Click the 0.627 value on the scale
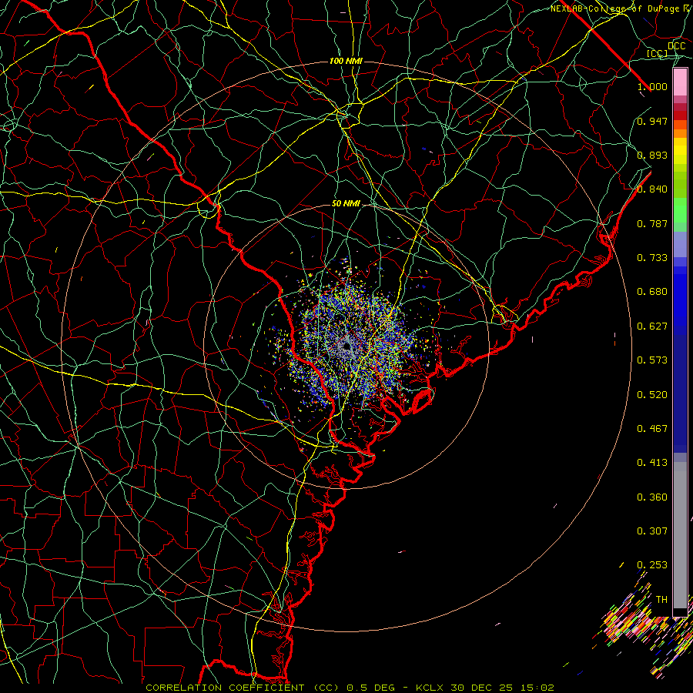The height and width of the screenshot is (693, 693). coord(652,326)
